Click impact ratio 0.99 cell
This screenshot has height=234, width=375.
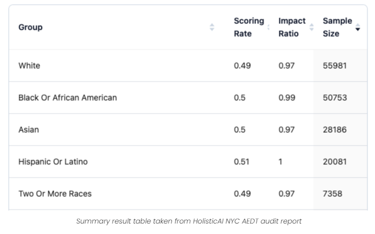[287, 98]
